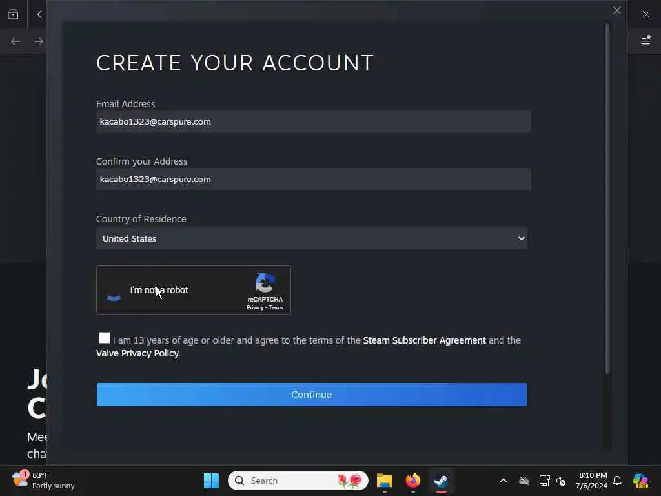Click the muted volume tray icon

click(x=561, y=480)
